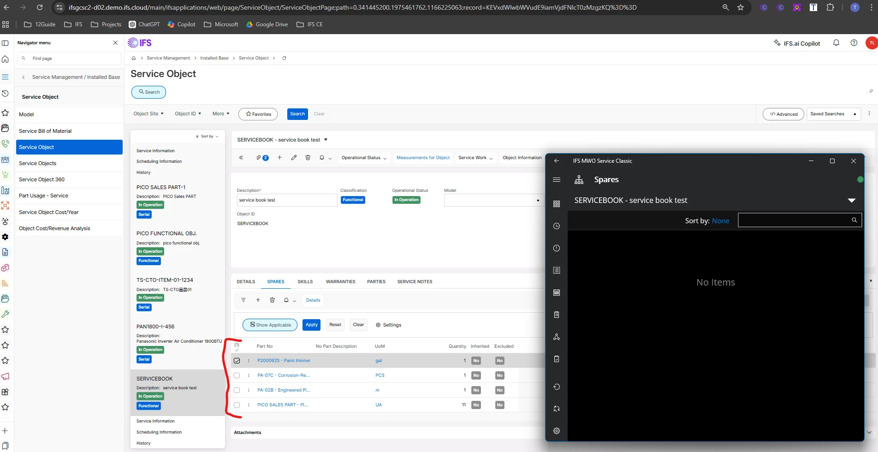Uncheck the P2000925 Paint thinner row checkbox
The image size is (878, 452).
[x=237, y=361]
